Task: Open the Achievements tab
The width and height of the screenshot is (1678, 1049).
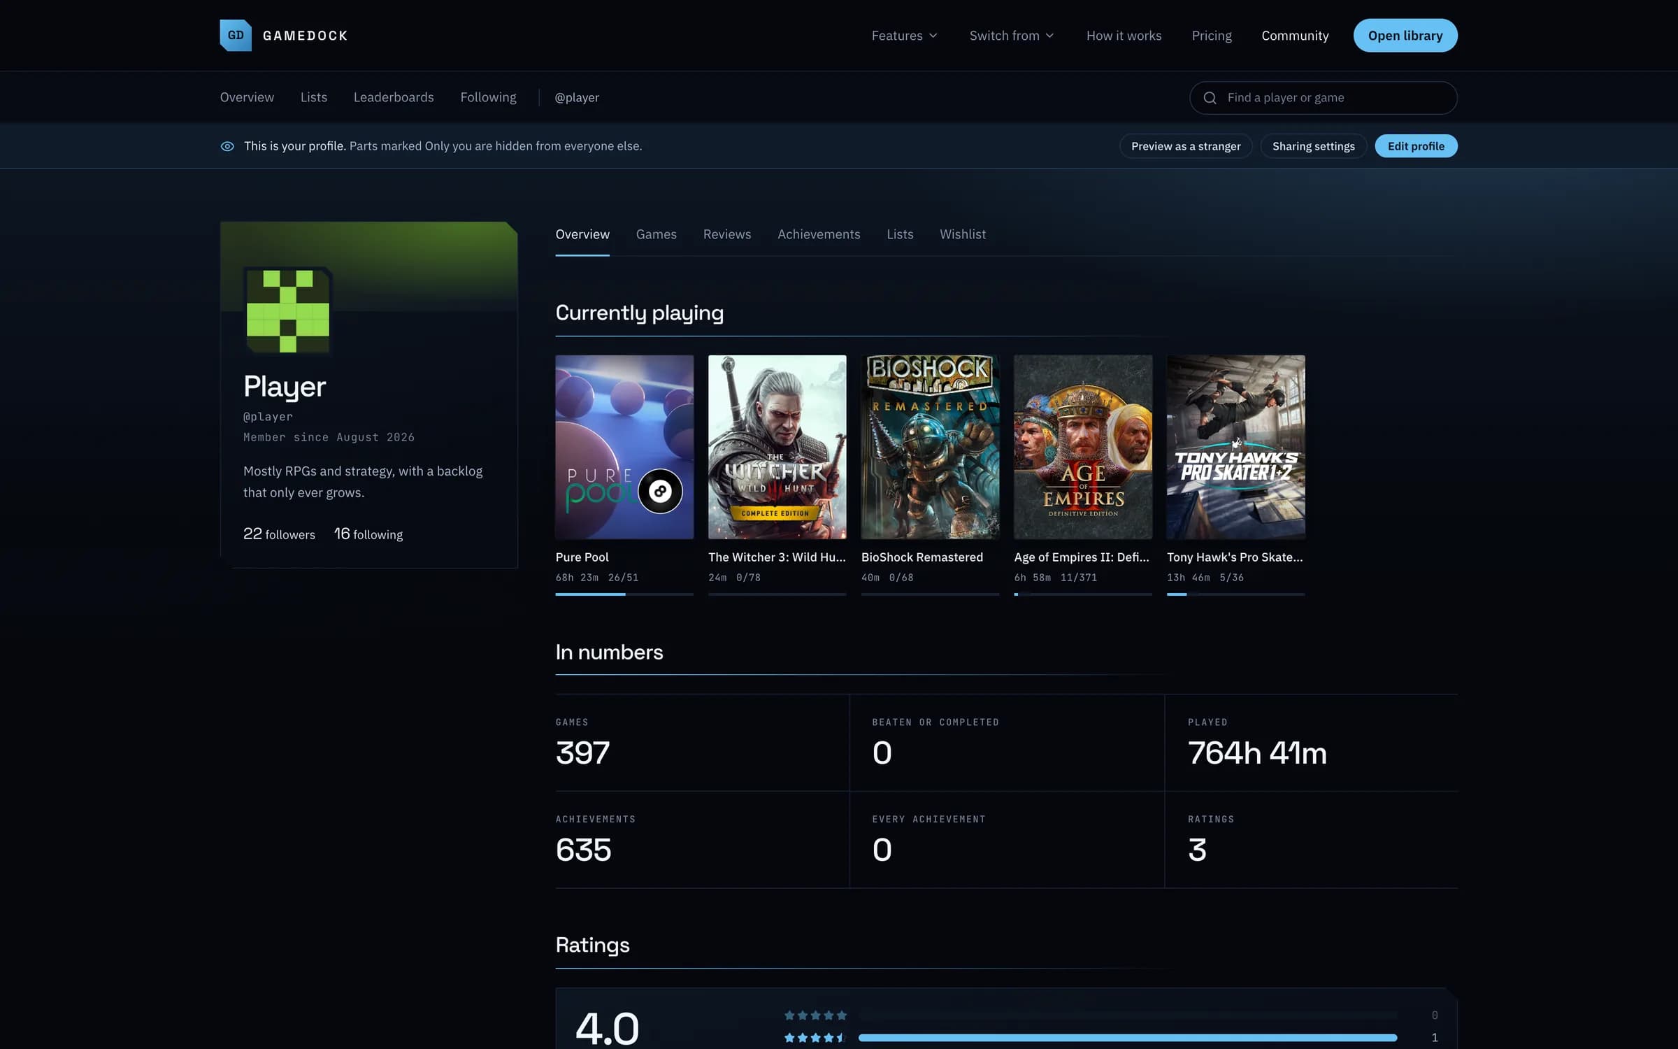Action: (x=819, y=234)
